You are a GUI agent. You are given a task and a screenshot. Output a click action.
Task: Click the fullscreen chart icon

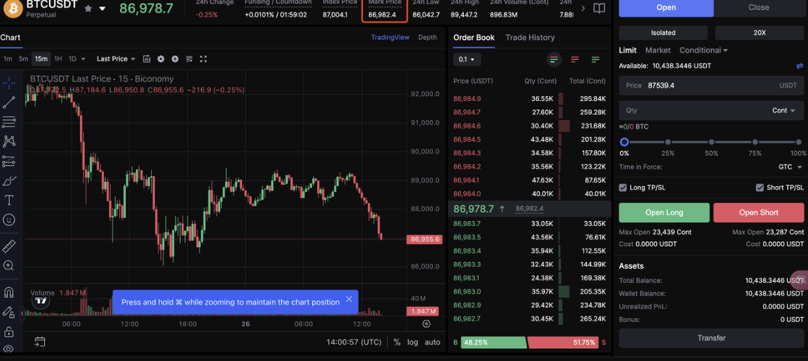(203, 59)
